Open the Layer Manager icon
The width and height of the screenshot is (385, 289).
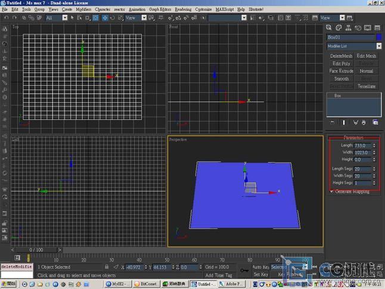point(271,18)
